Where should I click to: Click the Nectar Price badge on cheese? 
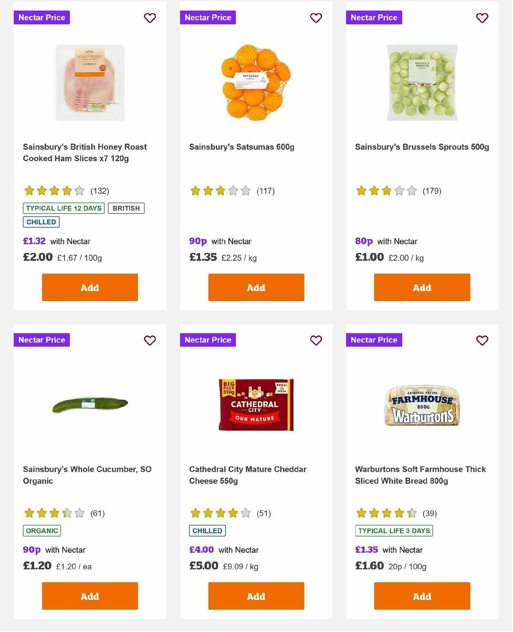click(x=208, y=340)
